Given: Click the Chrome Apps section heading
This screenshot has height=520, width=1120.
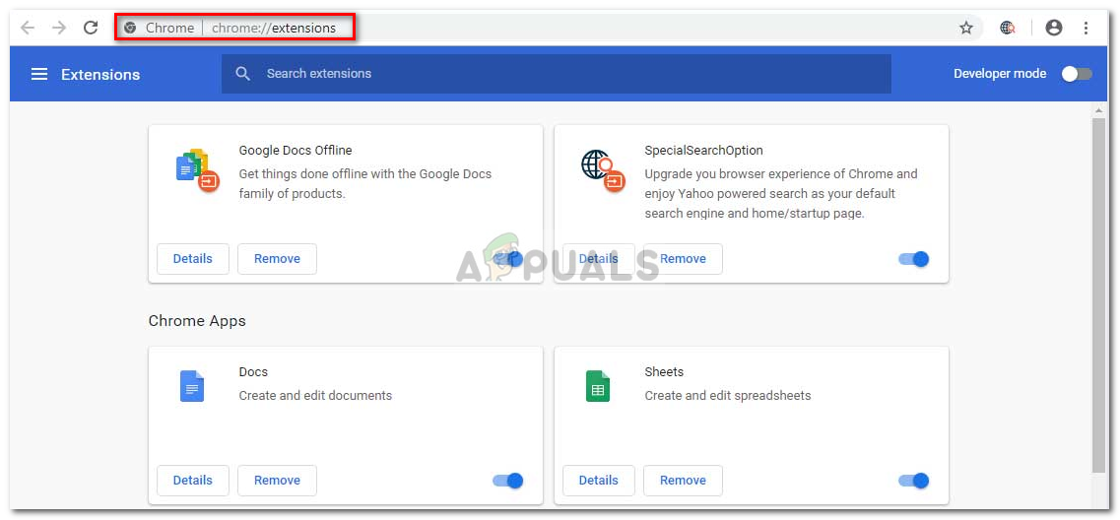Looking at the screenshot, I should (197, 321).
